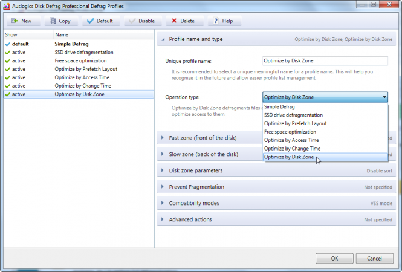Select the Simple Defrag profile in list
Image resolution: width=402 pixels, height=272 pixels.
click(79, 44)
